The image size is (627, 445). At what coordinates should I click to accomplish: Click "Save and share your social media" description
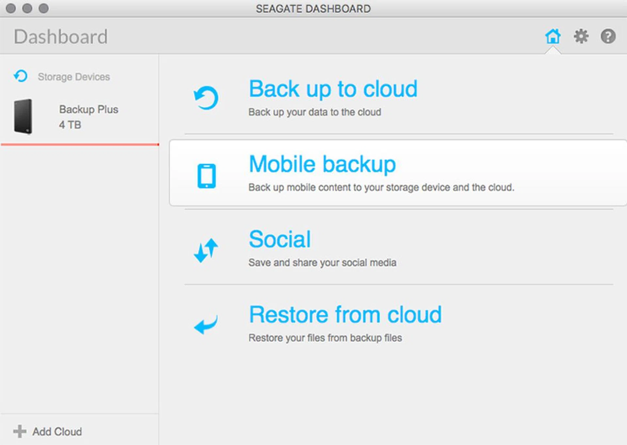pos(322,262)
